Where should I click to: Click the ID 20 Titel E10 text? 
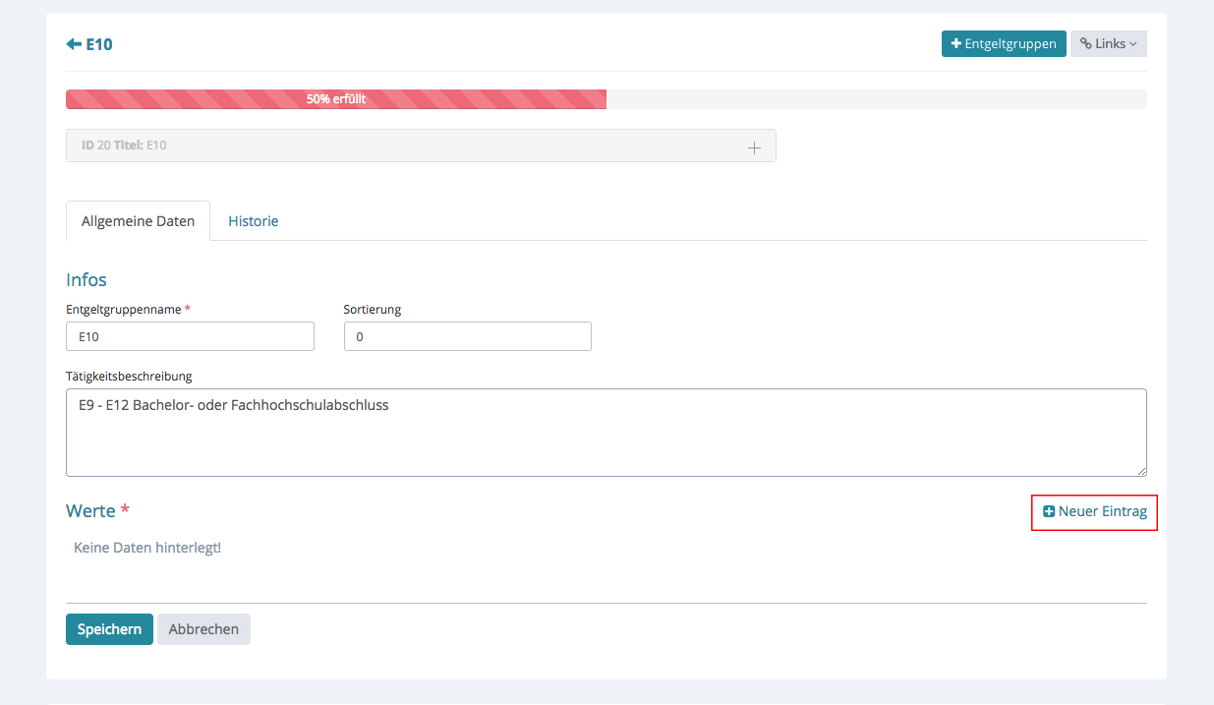[124, 146]
